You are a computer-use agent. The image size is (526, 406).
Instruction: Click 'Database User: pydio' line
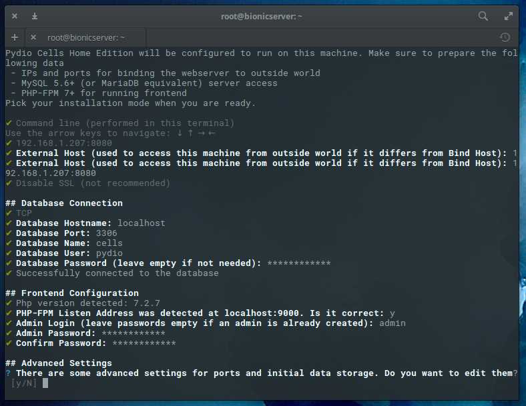coord(64,253)
